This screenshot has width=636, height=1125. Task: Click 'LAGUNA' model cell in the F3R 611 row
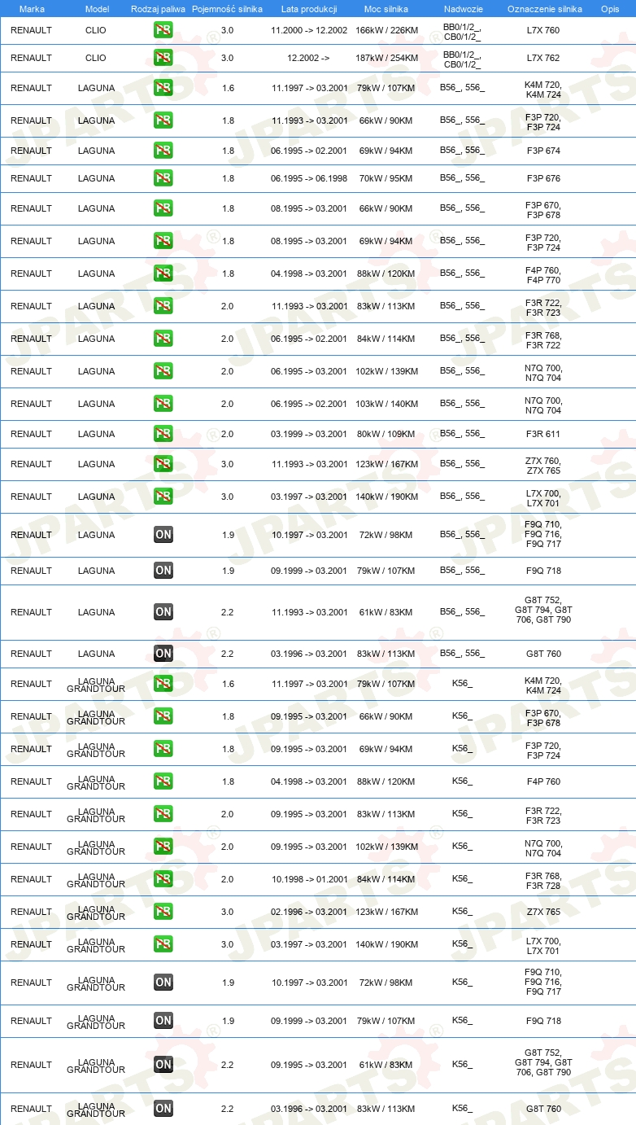click(96, 434)
